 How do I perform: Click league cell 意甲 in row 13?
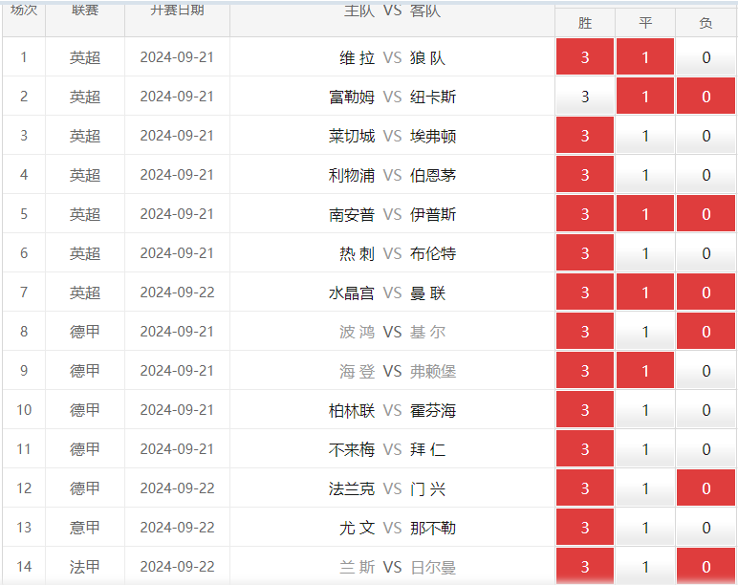pos(85,528)
